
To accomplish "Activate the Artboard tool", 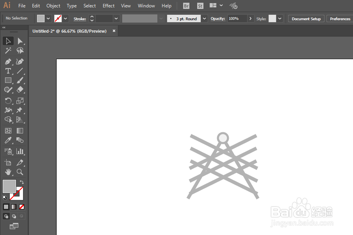I will coord(8,163).
